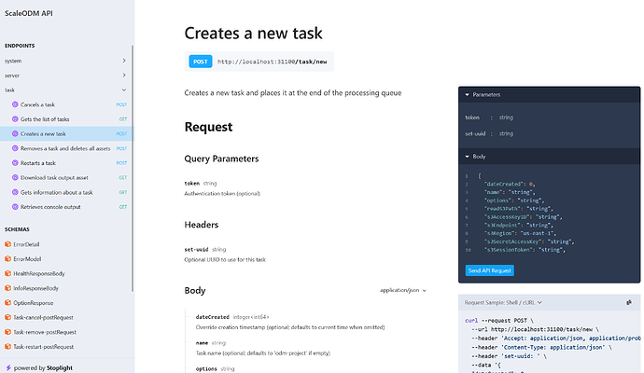Click the Task-remove-postRequest schema icon
This screenshot has width=644, height=373.
click(7, 332)
